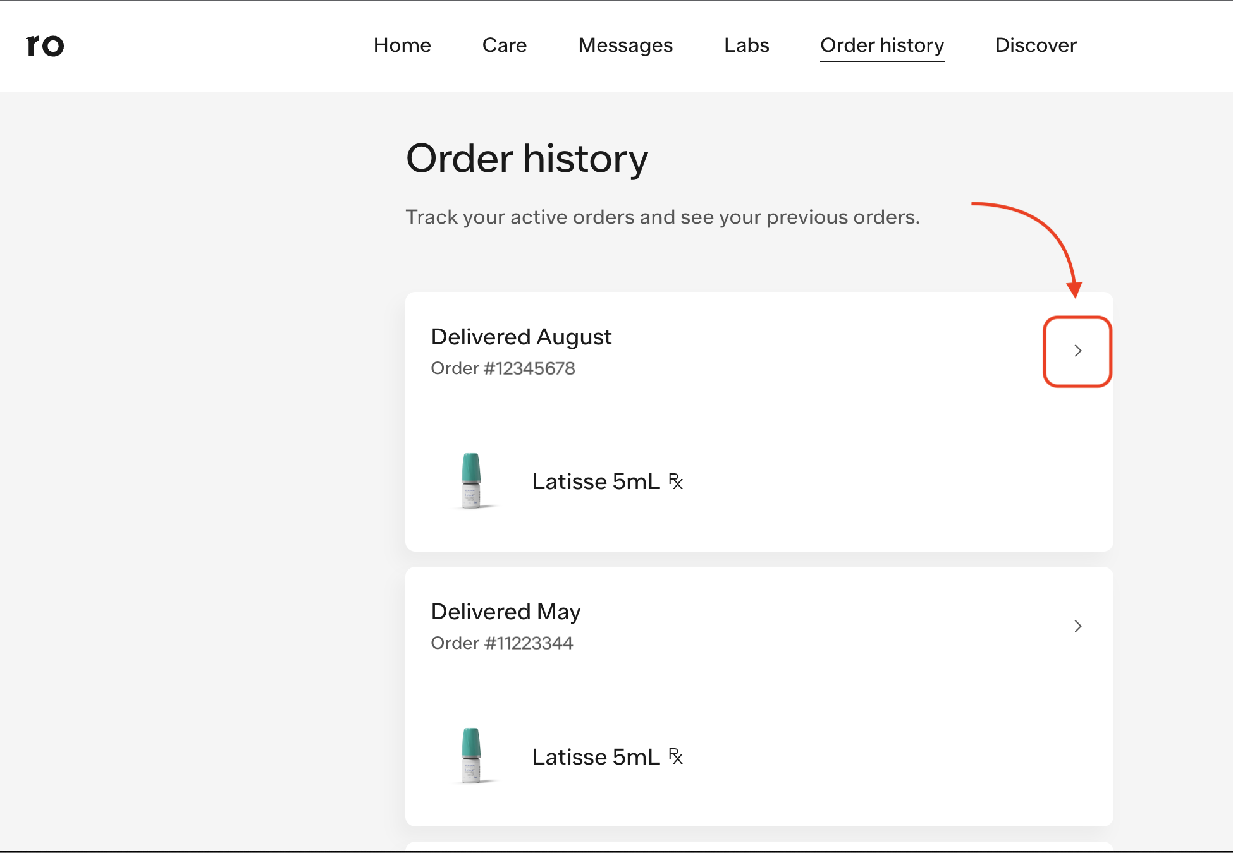Open Messages in the top navigation
Screen dimensions: 1233x853
pos(625,45)
